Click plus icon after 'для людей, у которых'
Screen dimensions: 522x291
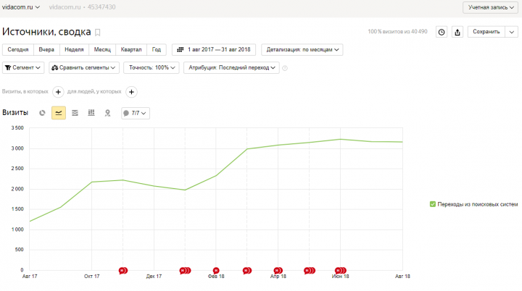click(131, 92)
